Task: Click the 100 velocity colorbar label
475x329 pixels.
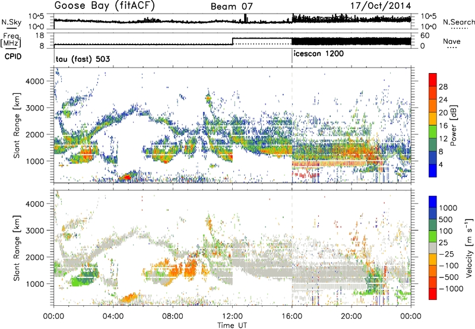Action: coord(446,231)
